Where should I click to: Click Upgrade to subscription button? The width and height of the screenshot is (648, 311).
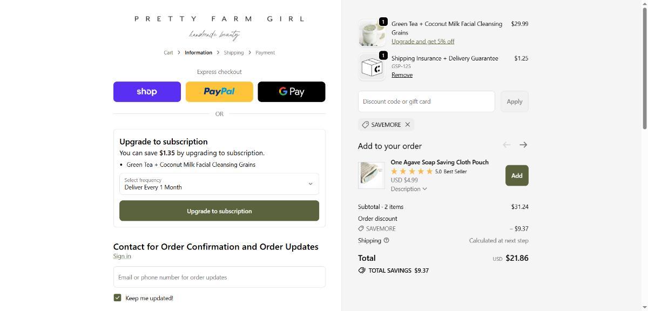click(x=219, y=211)
